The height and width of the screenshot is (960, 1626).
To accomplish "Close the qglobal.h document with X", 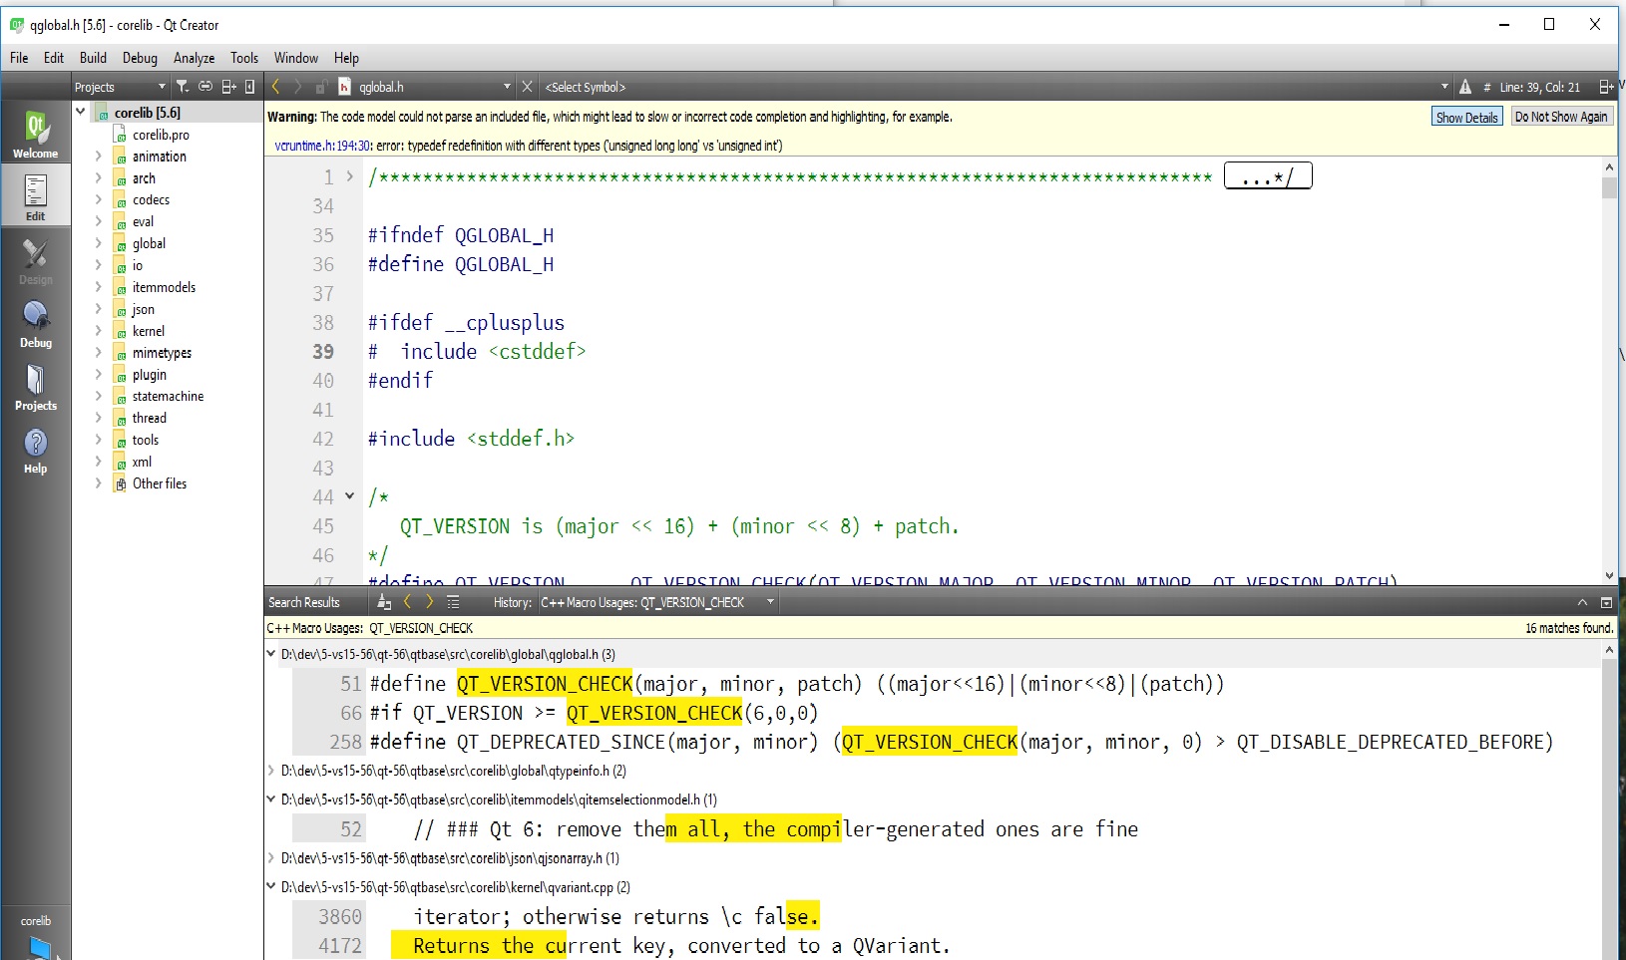I will (x=528, y=87).
